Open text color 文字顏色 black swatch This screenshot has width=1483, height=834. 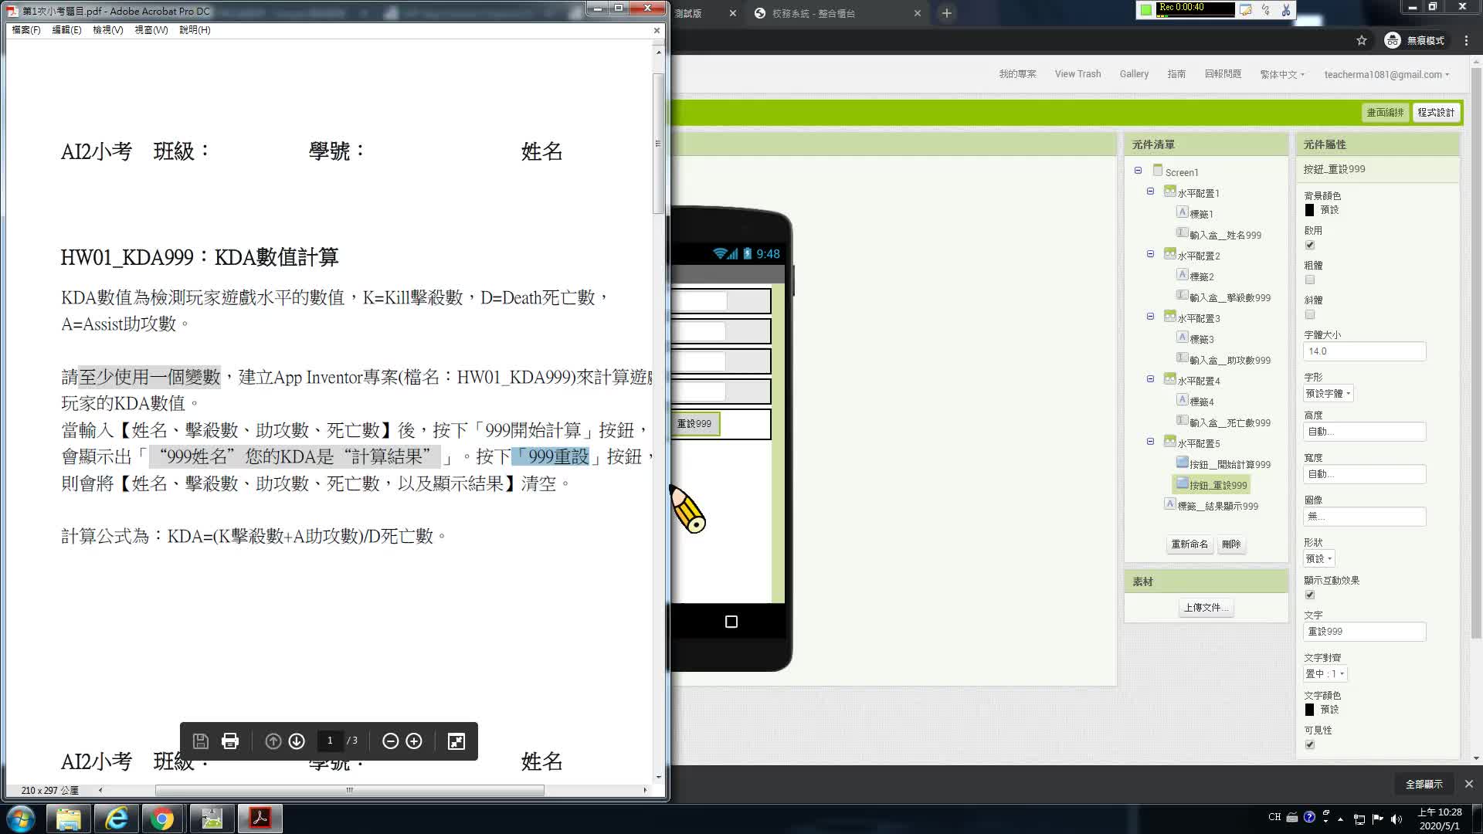click(1309, 710)
